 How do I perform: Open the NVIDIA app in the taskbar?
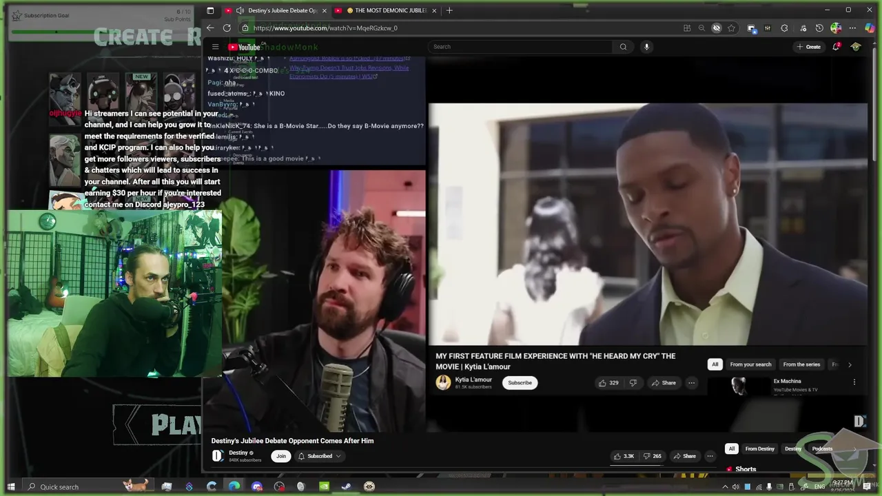click(x=324, y=486)
